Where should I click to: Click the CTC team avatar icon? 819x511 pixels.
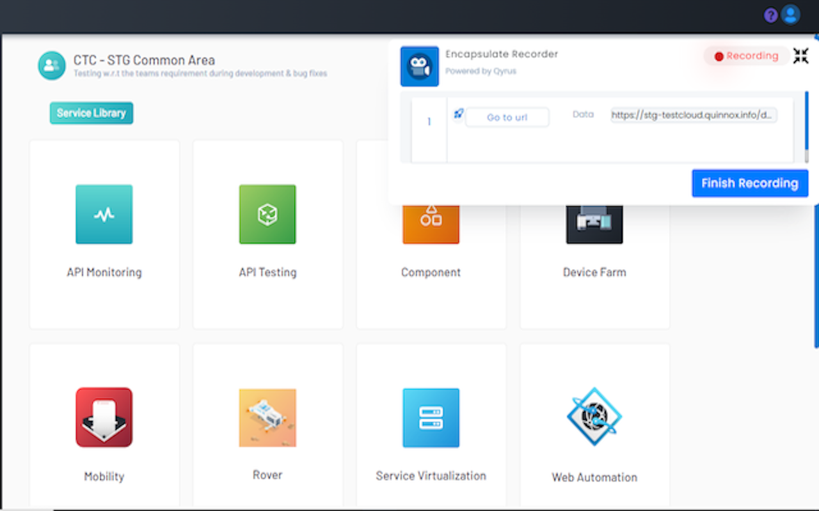tap(52, 65)
